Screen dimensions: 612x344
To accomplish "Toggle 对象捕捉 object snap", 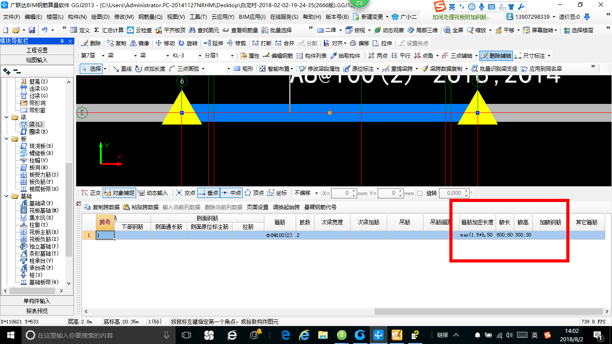I will coord(119,193).
